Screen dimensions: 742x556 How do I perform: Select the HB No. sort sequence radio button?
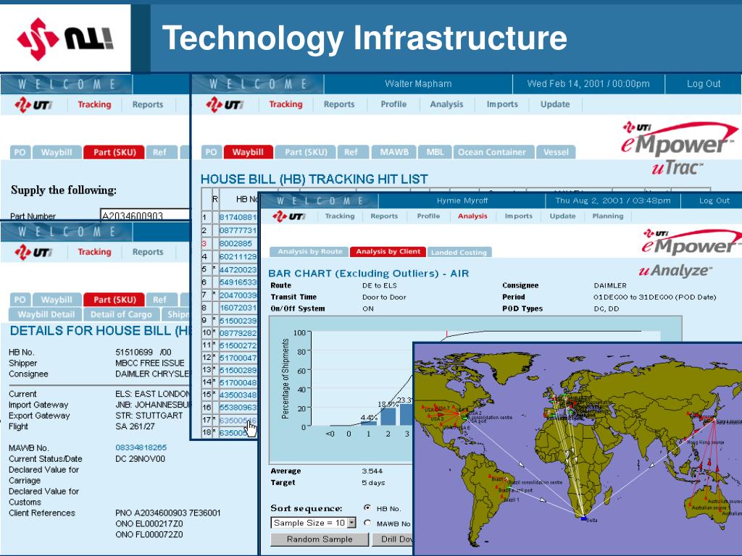pyautogui.click(x=367, y=507)
